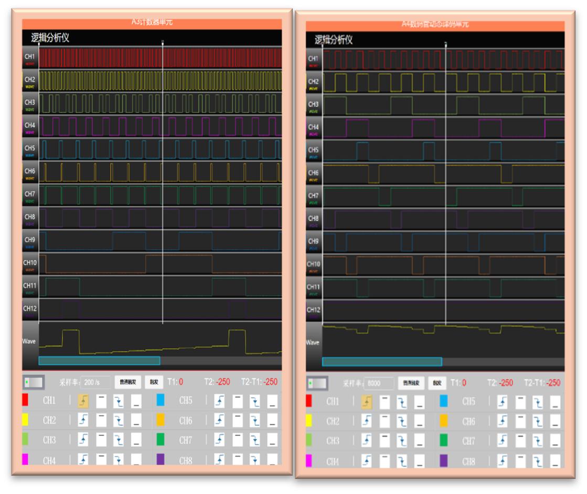Select CH5 low level trigger in right analyzer
The height and width of the screenshot is (494, 587).
pyautogui.click(x=554, y=402)
